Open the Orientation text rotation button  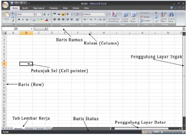(69, 14)
